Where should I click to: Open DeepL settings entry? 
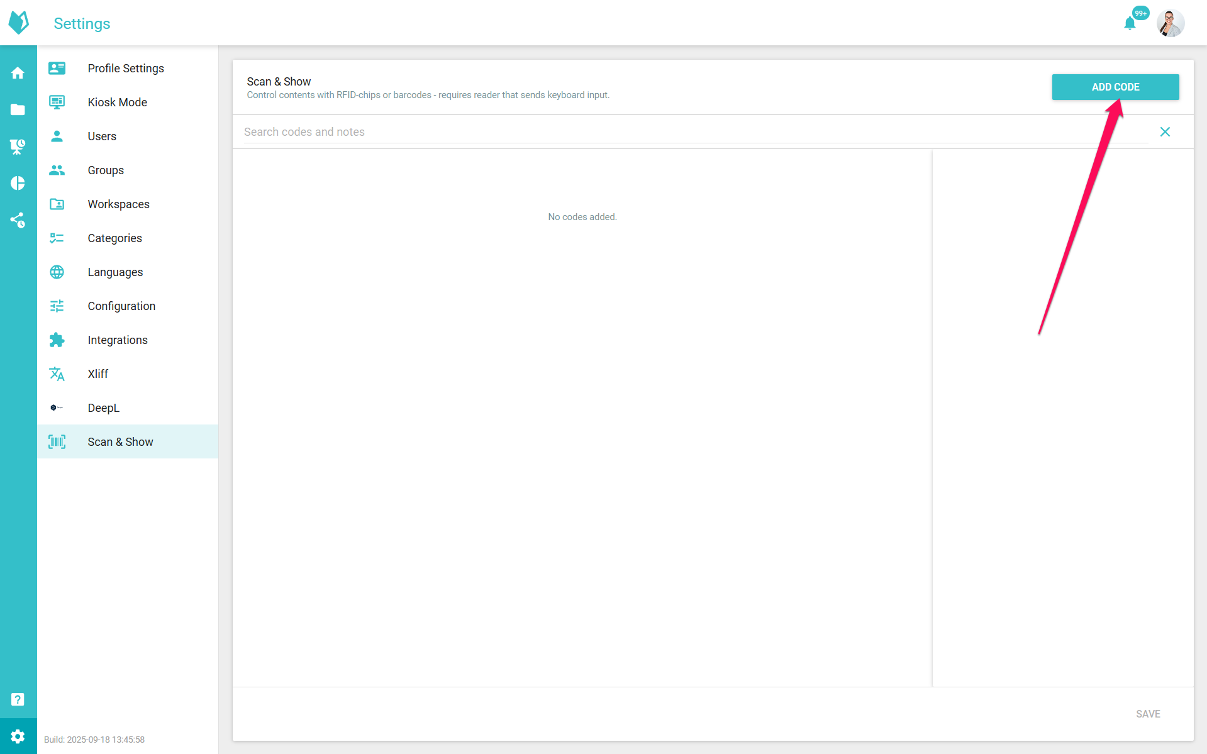[104, 407]
